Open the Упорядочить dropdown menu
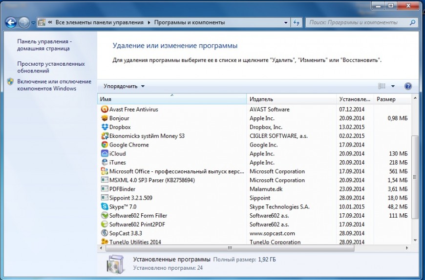This screenshot has height=280, width=425. pyautogui.click(x=124, y=86)
